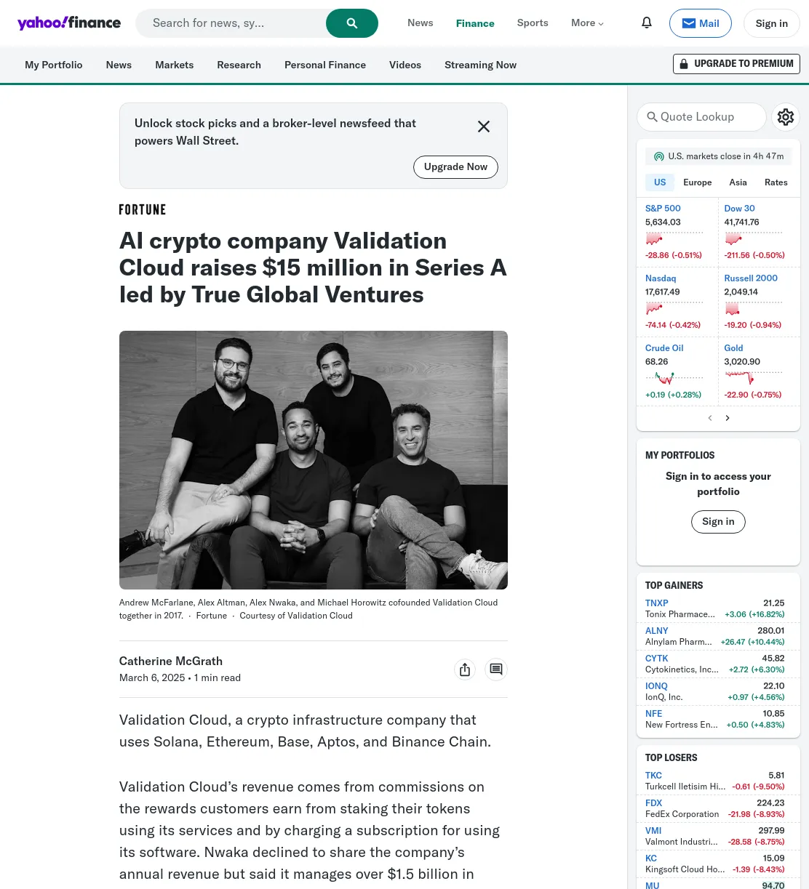Click the S&P 500 mini chart
Image resolution: width=809 pixels, height=889 pixels.
(674, 238)
